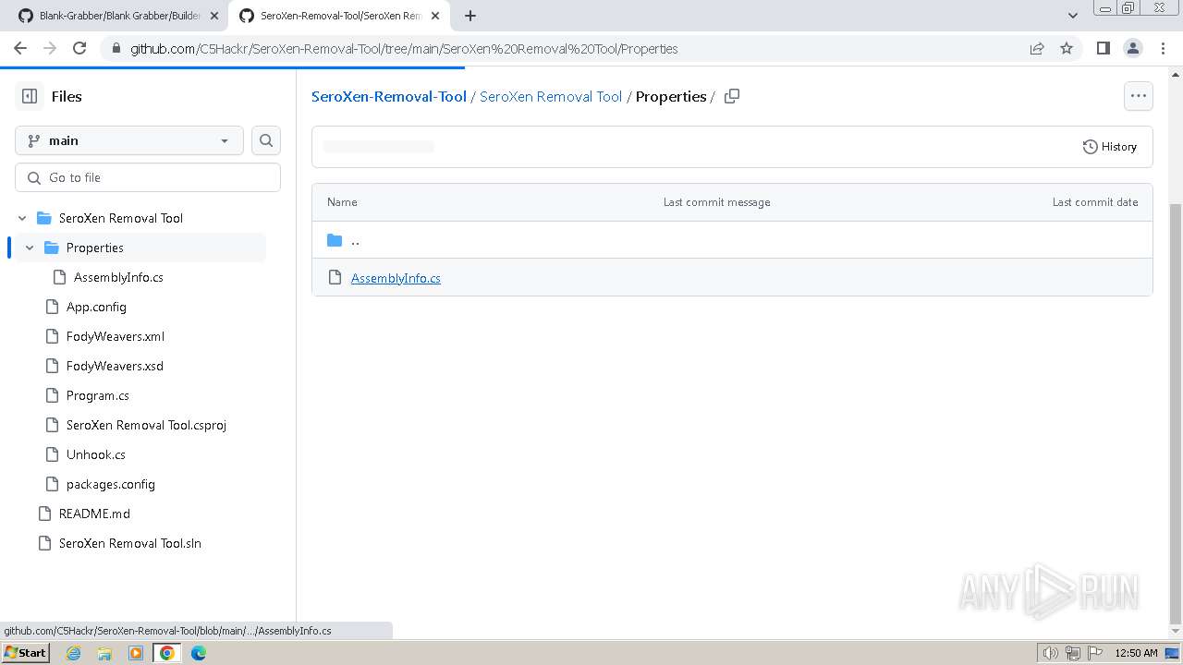This screenshot has width=1183, height=665.
Task: Go to SeroXen Removal Tool breadcrumb folder
Action: (551, 96)
